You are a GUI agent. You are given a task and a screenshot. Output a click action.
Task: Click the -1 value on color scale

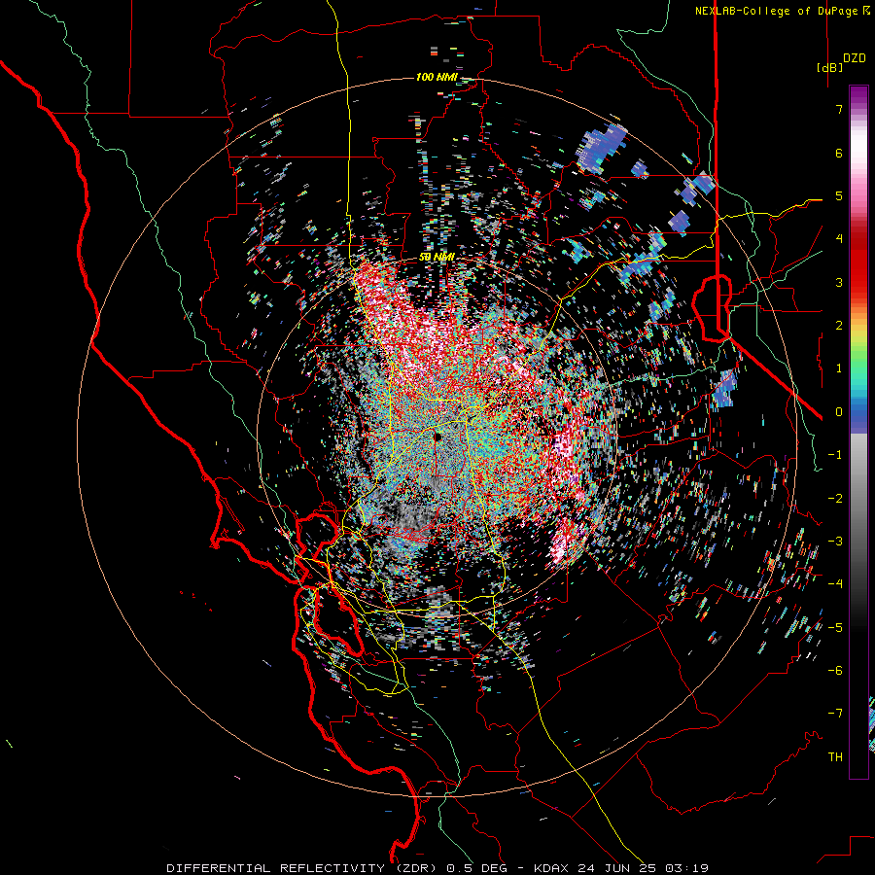point(835,455)
